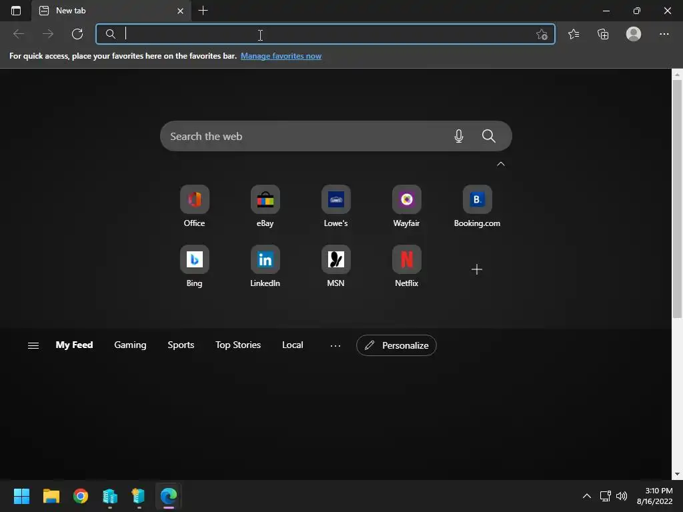
Task: Open the Bing quick link
Action: click(x=194, y=266)
